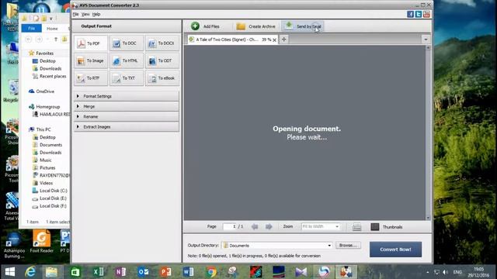
Task: Click the volume icon in system tray
Action: pos(445,272)
